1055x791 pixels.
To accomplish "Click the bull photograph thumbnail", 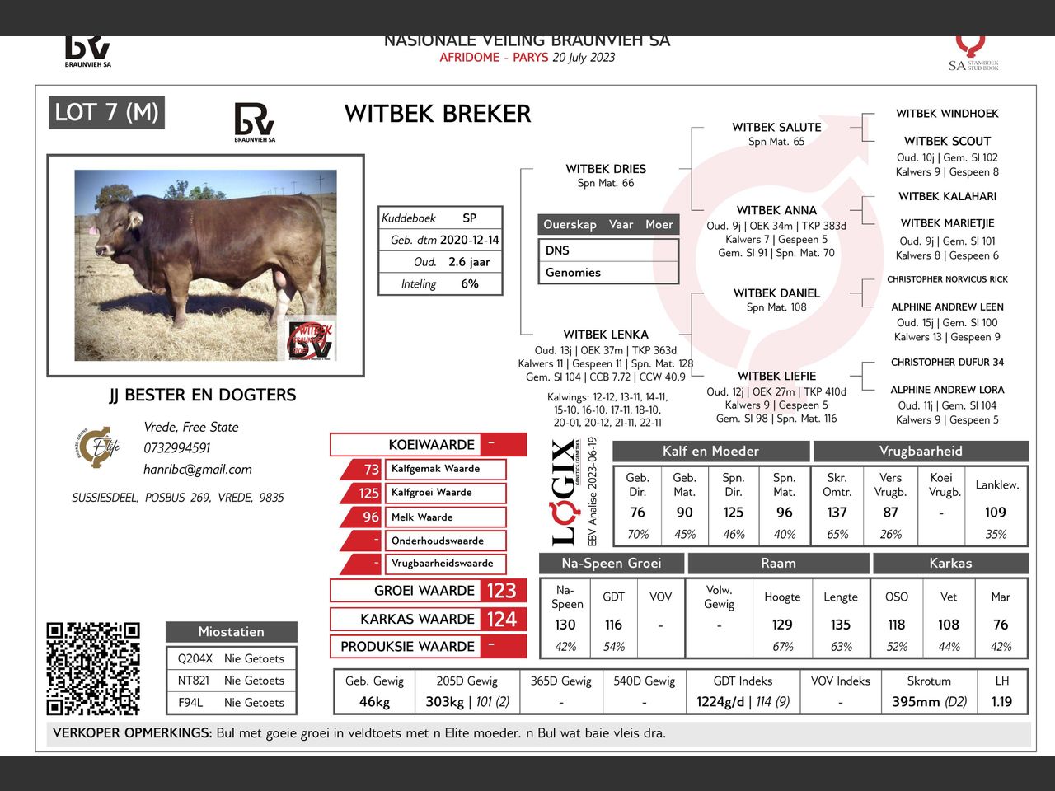I will [x=205, y=265].
